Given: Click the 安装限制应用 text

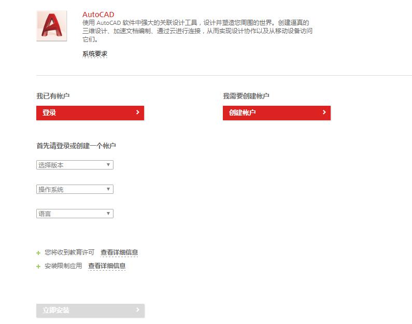Looking at the screenshot, I should coord(63,266).
